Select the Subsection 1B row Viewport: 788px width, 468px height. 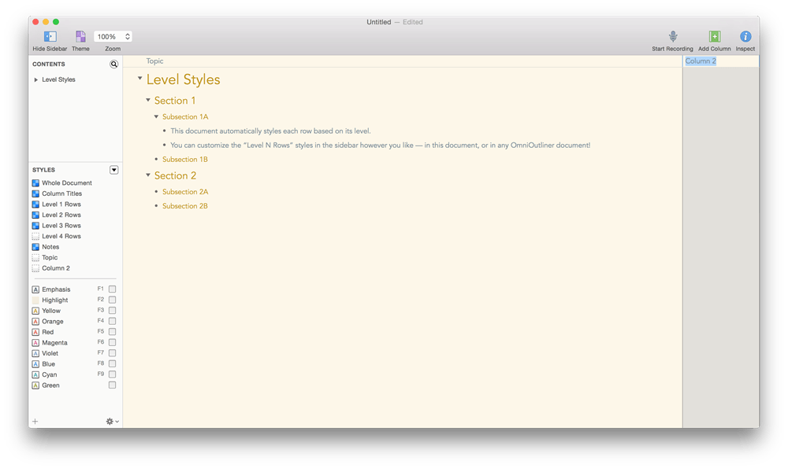pyautogui.click(x=185, y=160)
